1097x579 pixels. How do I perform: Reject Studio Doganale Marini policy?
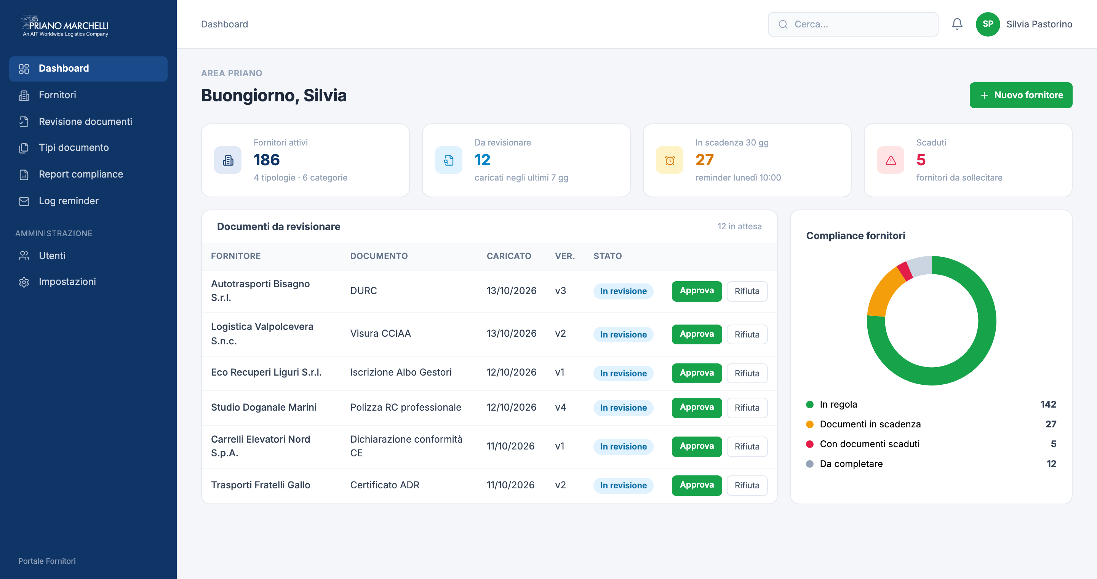747,408
